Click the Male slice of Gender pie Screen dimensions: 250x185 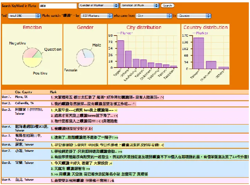88,53
